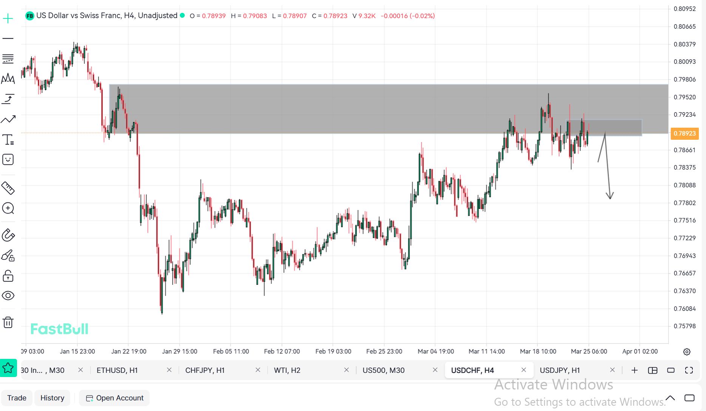
Task: Select the horizontal line drawing tool
Action: (8, 39)
